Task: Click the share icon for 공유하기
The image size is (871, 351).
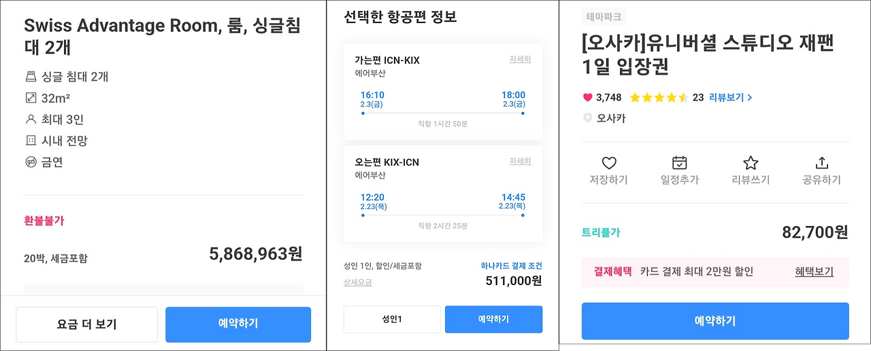Action: pyautogui.click(x=821, y=163)
